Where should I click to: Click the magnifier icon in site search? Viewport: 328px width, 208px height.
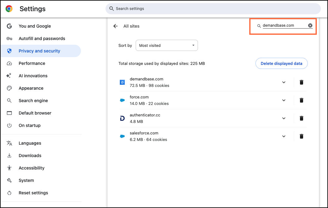coord(259,26)
